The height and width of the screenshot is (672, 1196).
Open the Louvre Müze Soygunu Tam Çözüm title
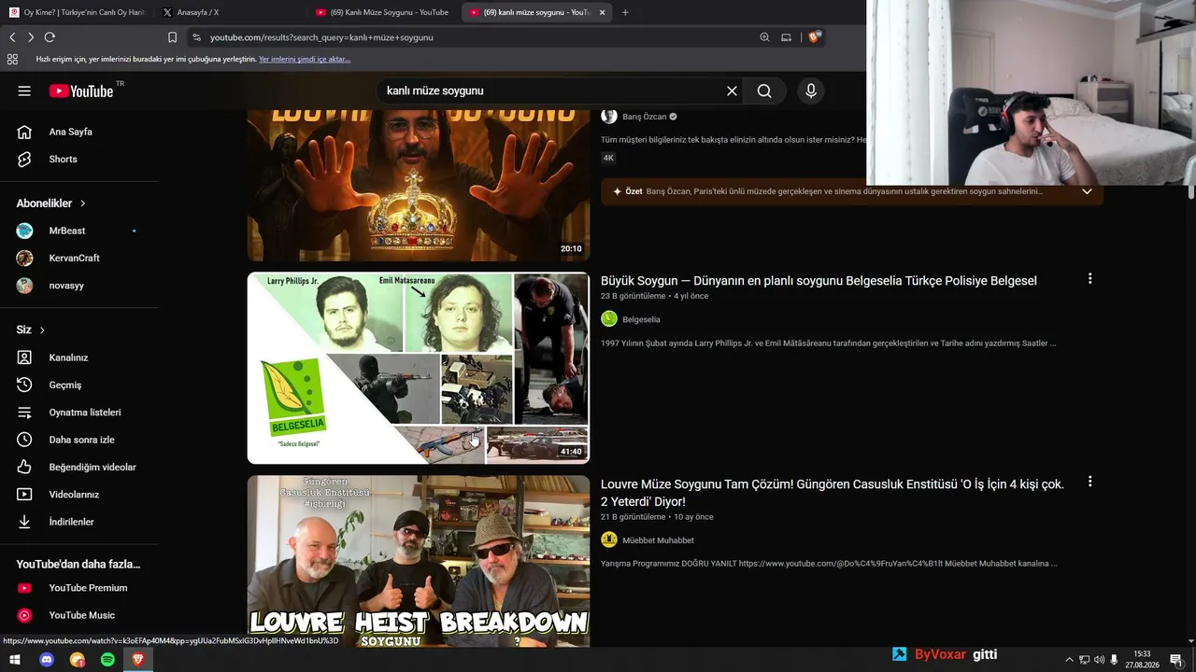pos(833,493)
